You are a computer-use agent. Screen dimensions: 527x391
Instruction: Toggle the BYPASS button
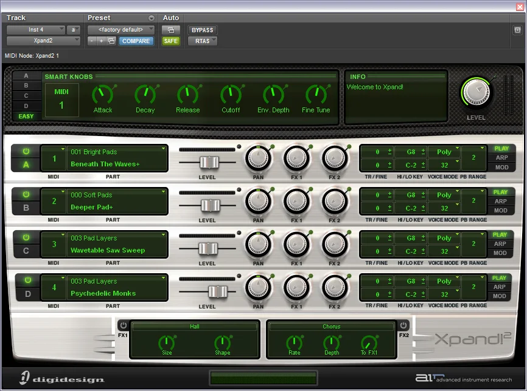click(x=202, y=30)
